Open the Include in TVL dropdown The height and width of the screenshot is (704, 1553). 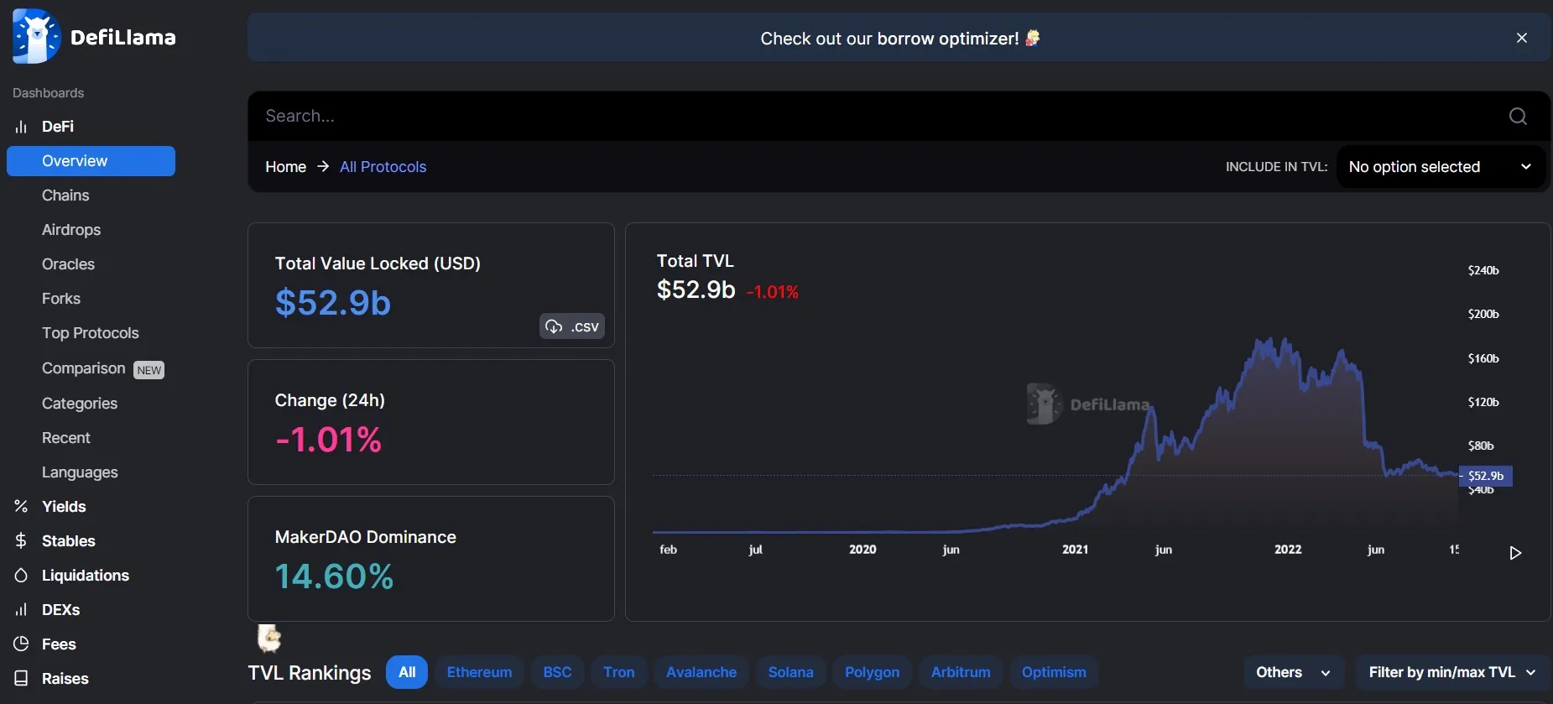(1441, 167)
